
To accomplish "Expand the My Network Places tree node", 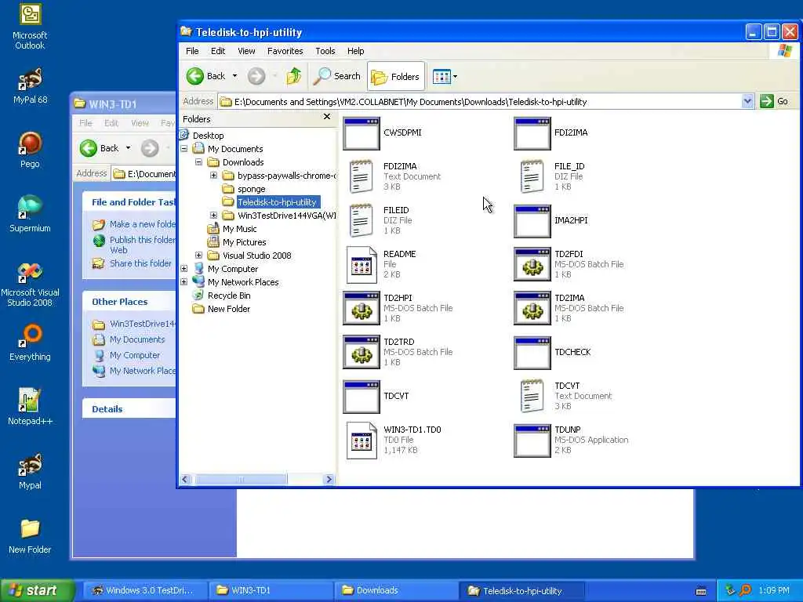I will click(183, 282).
